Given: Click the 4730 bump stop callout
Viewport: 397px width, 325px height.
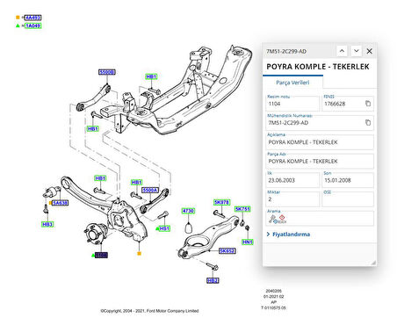Looking at the screenshot, I should tap(188, 211).
